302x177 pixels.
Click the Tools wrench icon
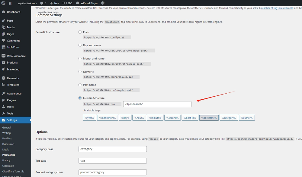3,113
